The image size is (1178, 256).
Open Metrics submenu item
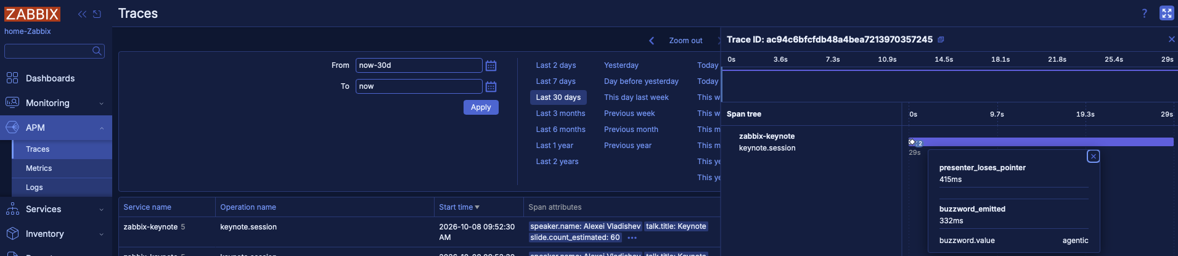pos(62,168)
